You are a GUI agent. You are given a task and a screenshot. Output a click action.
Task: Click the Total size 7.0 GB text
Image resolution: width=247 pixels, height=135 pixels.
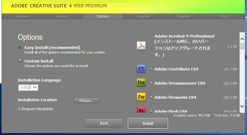point(227,115)
